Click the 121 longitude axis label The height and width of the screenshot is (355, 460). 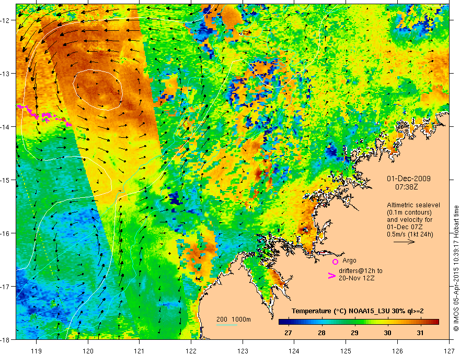click(140, 351)
